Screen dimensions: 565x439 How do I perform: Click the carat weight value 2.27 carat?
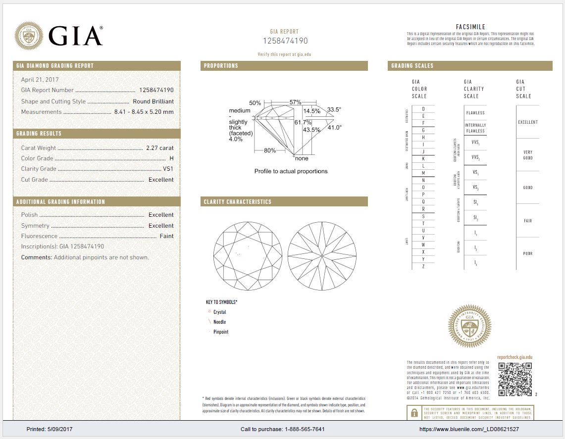pyautogui.click(x=159, y=147)
